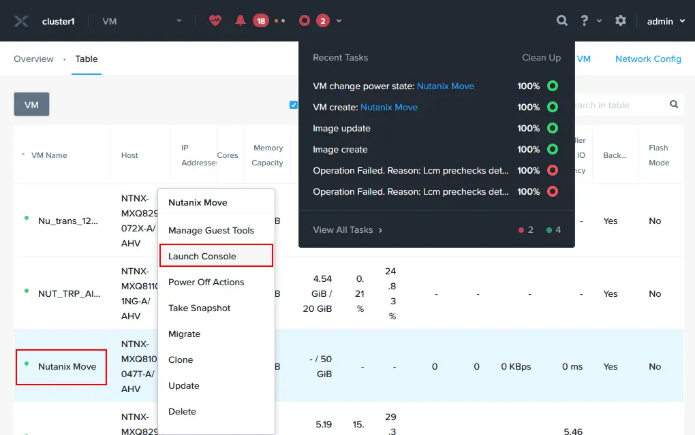Screen dimensions: 695x435
Task: Choose Launch Console from the menu
Action: [216, 256]
